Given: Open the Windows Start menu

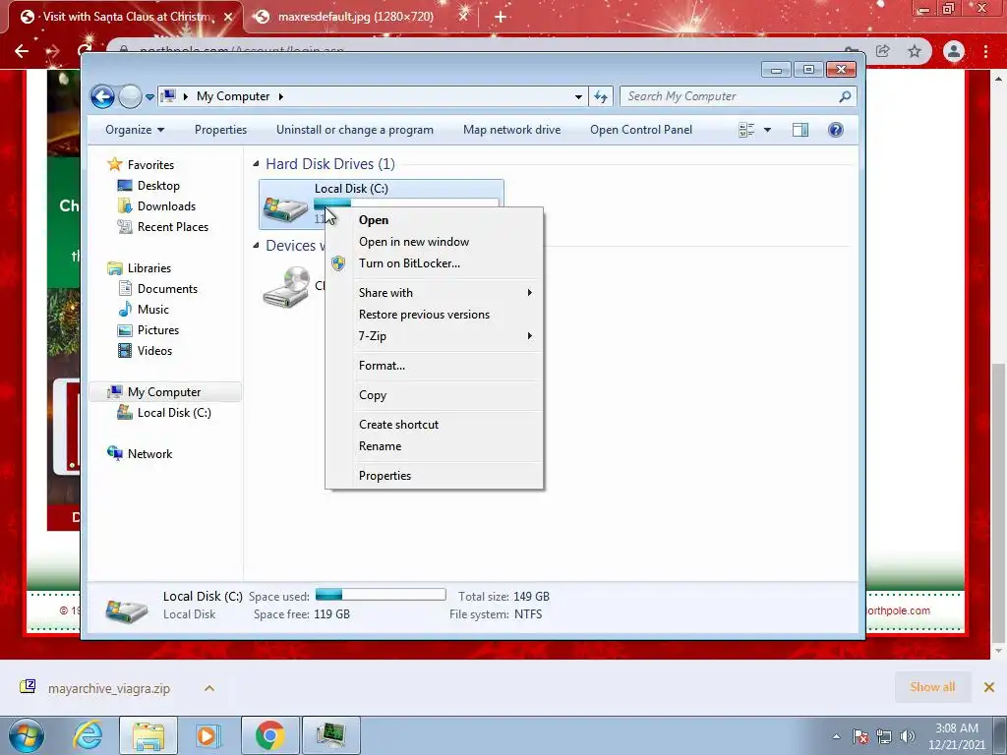Looking at the screenshot, I should 27,735.
